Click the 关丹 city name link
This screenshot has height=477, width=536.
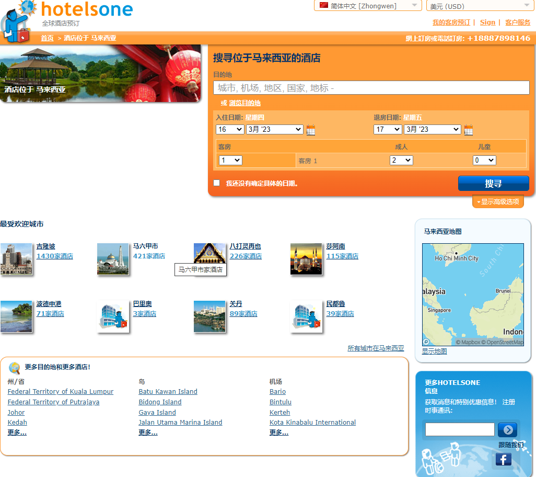(x=236, y=303)
